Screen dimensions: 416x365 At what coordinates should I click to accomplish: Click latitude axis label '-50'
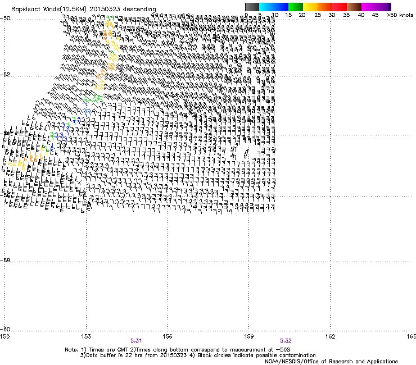click(x=5, y=19)
